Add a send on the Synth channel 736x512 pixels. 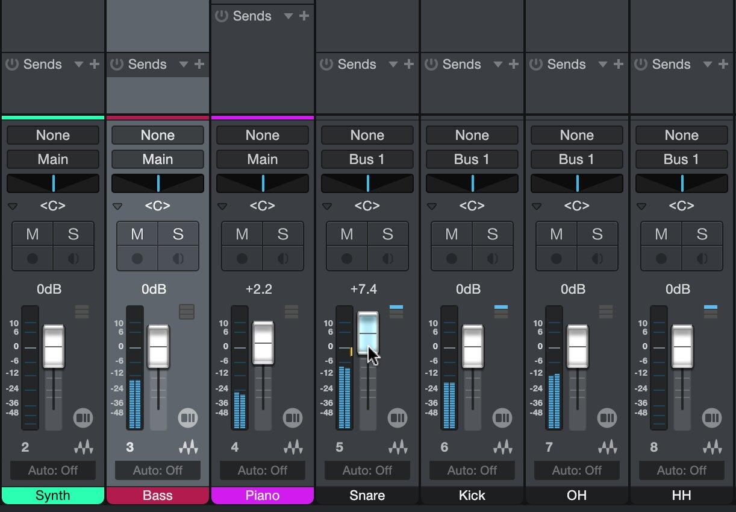95,64
